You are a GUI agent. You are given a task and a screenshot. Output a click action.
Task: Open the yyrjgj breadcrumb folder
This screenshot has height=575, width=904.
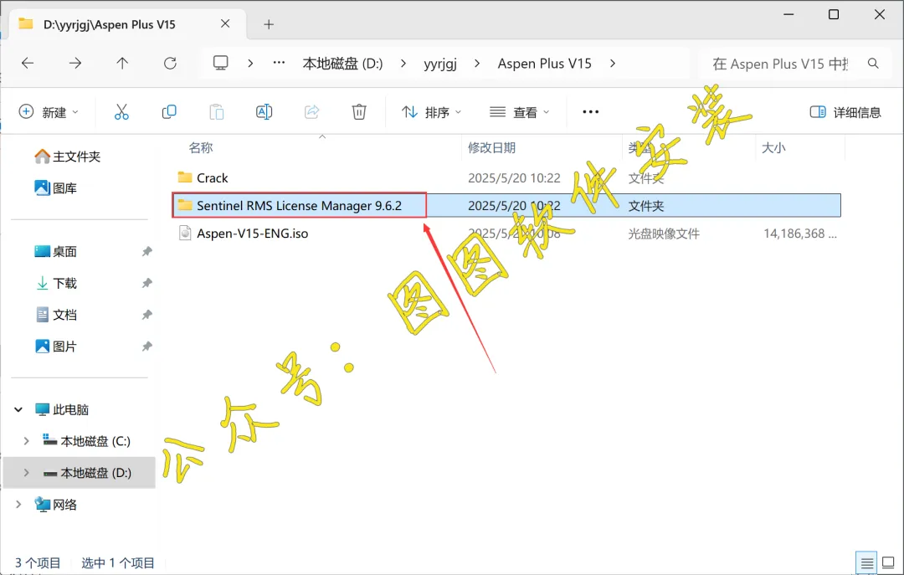click(x=440, y=64)
